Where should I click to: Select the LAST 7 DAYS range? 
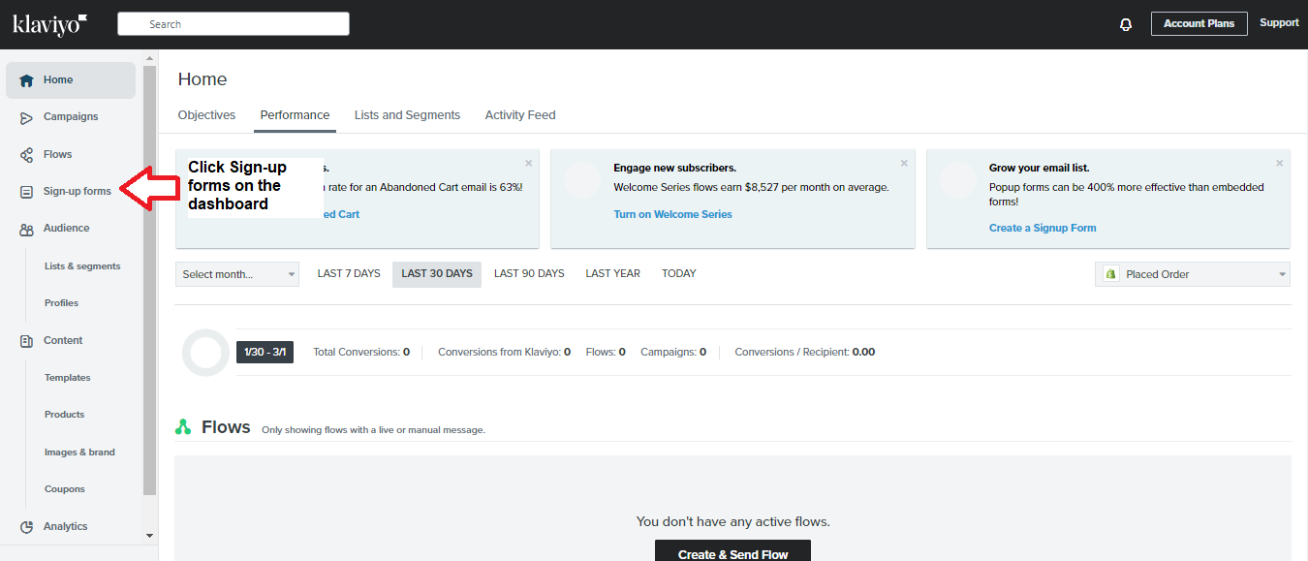(x=349, y=274)
